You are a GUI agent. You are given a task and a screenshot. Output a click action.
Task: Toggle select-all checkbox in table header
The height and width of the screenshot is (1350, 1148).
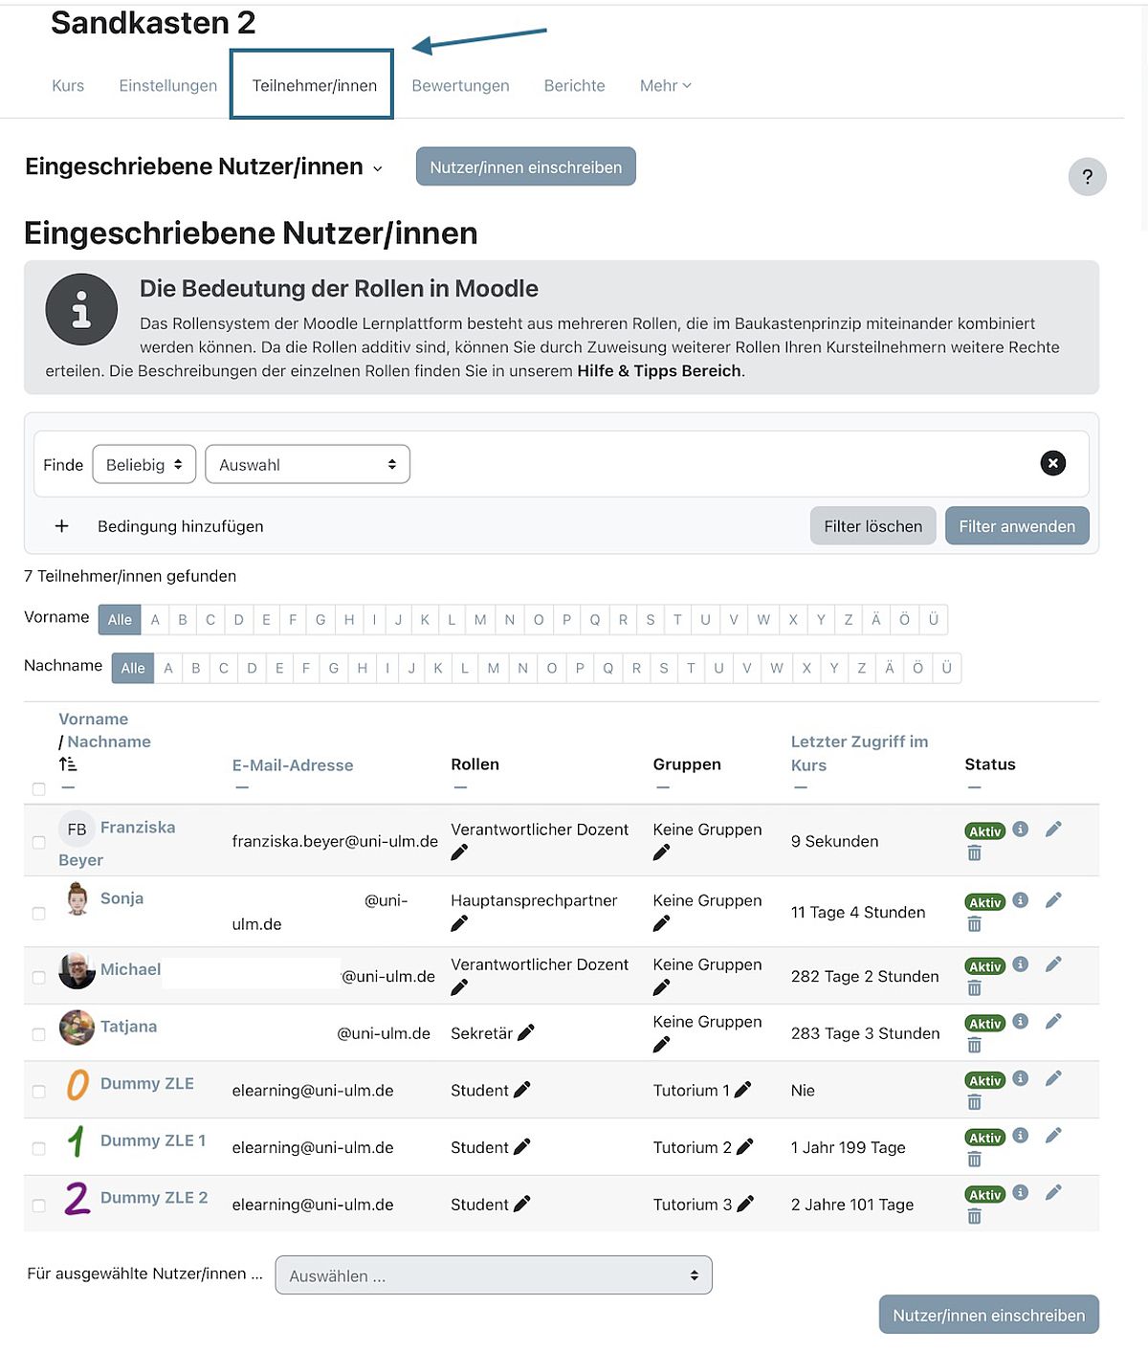[38, 789]
